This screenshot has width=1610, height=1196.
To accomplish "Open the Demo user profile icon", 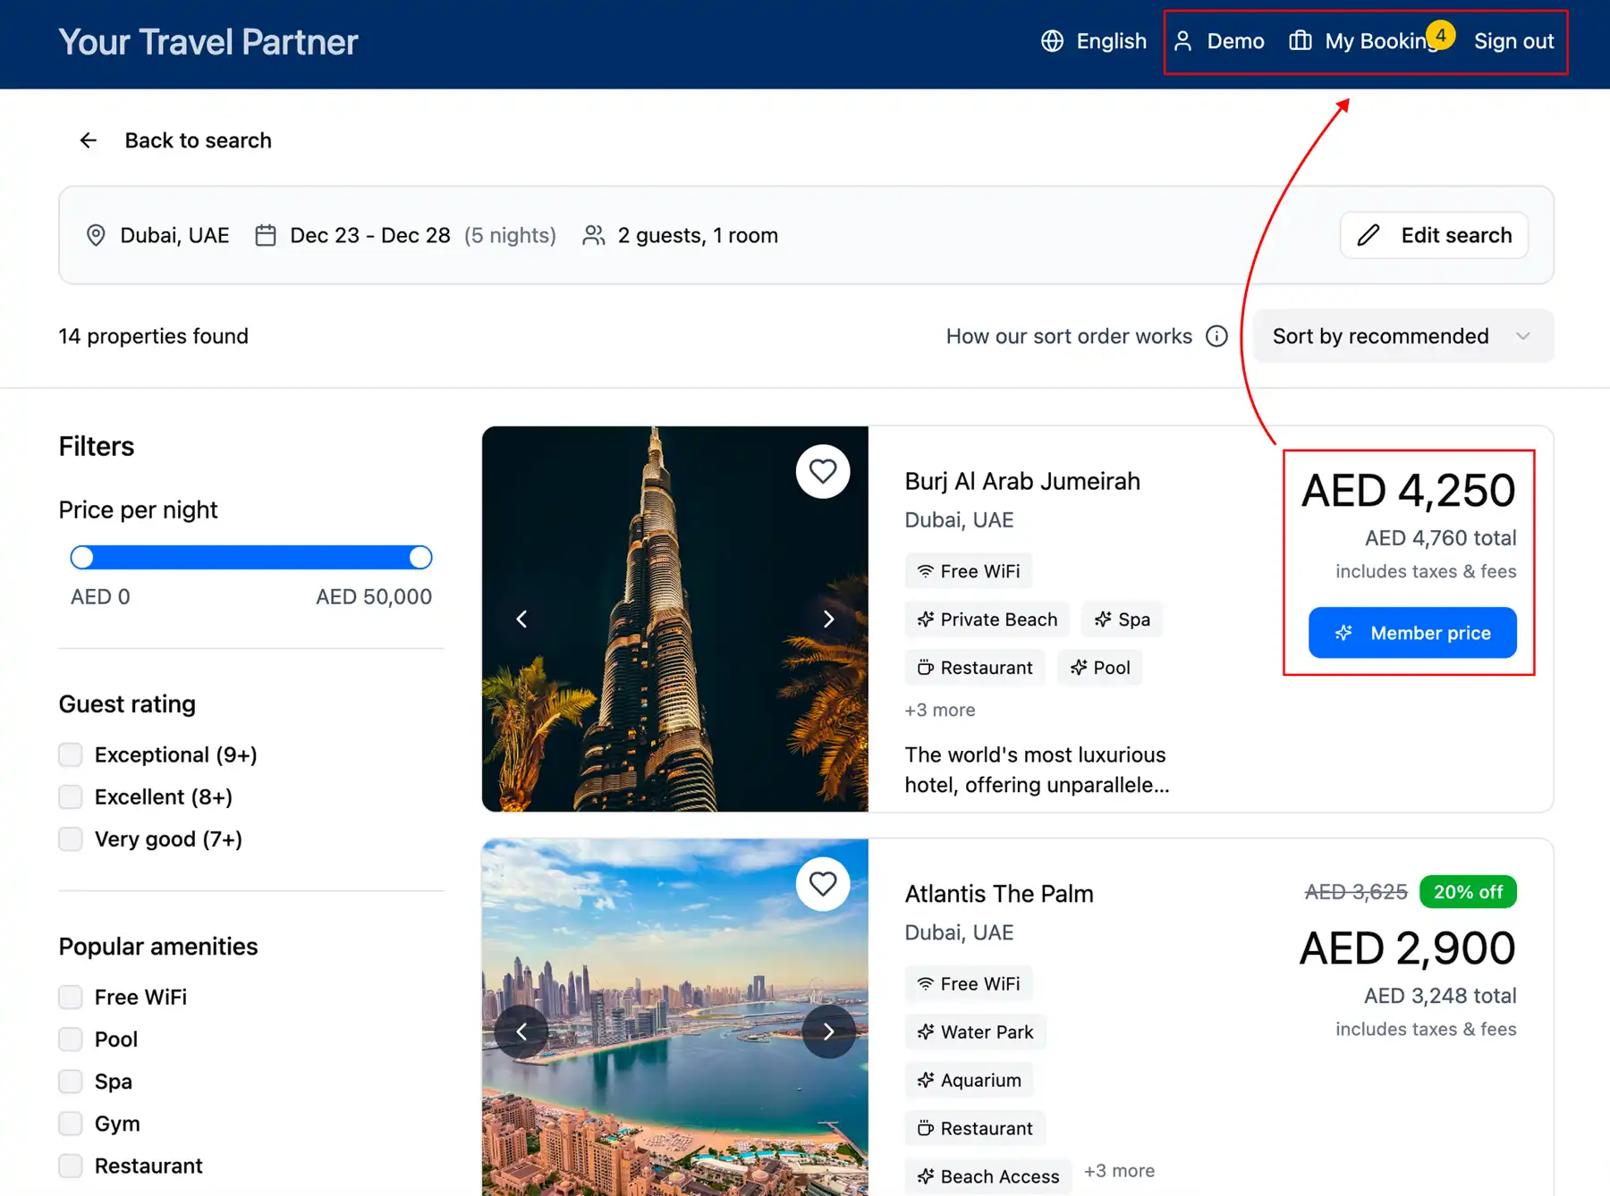I will click(x=1182, y=41).
